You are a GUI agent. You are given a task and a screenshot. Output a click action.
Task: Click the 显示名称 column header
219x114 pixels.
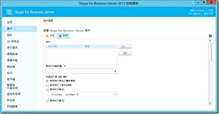click(64, 46)
